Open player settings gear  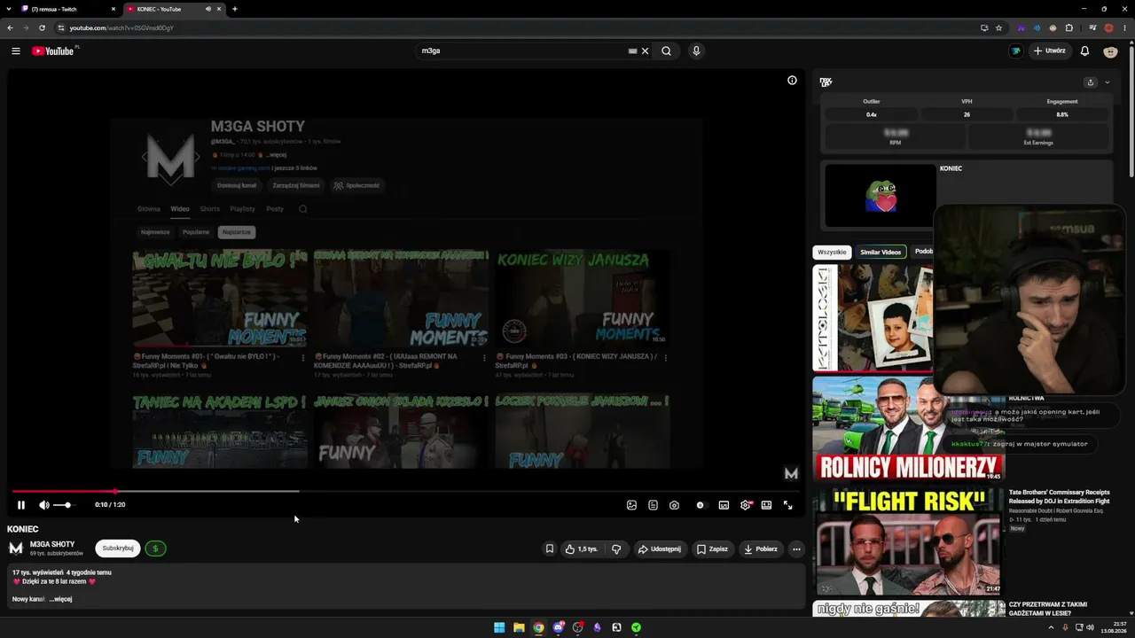tap(745, 505)
